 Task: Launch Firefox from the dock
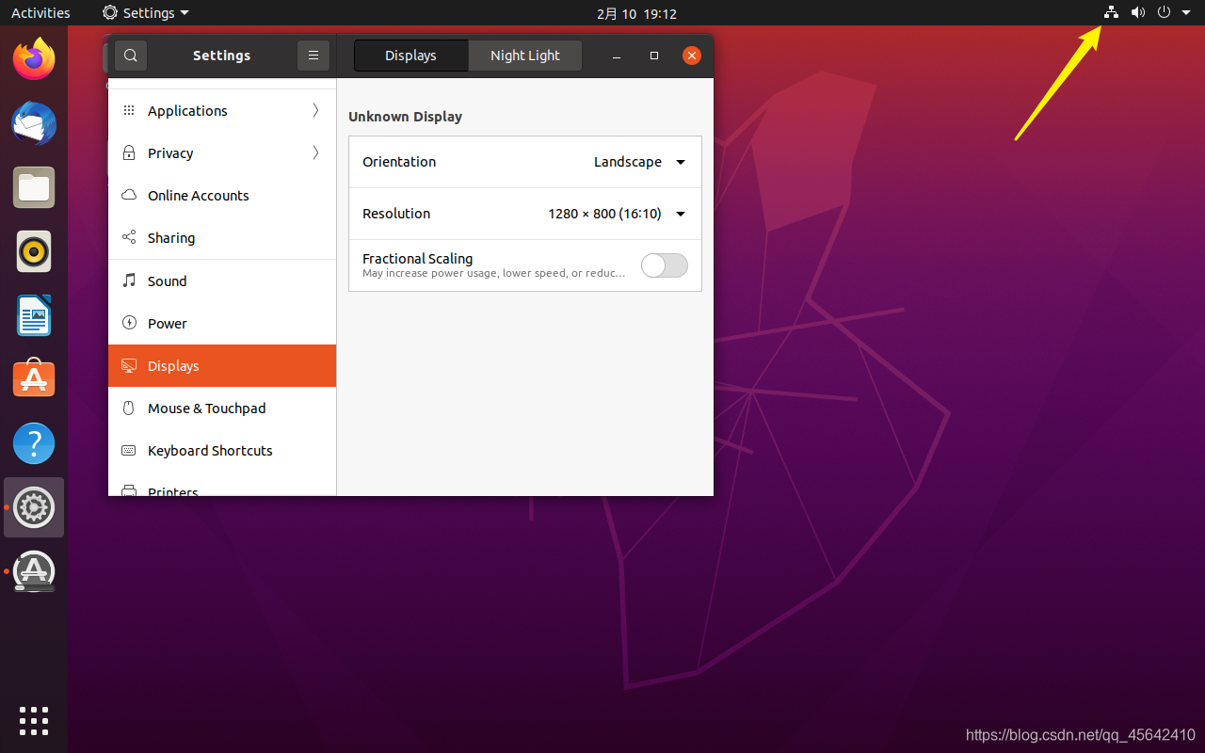click(x=34, y=60)
